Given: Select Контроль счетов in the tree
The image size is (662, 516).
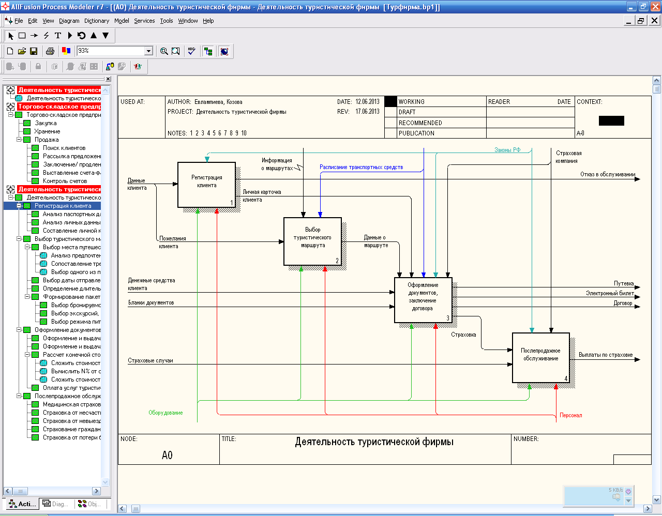Looking at the screenshot, I should coord(65,181).
